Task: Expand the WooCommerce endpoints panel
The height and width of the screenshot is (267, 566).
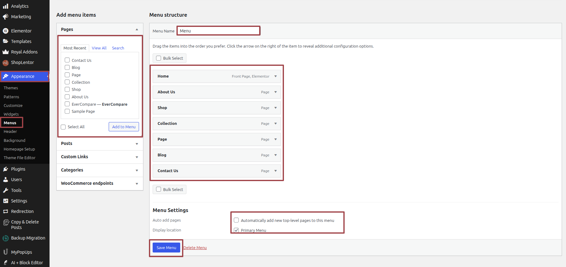Action: click(137, 184)
